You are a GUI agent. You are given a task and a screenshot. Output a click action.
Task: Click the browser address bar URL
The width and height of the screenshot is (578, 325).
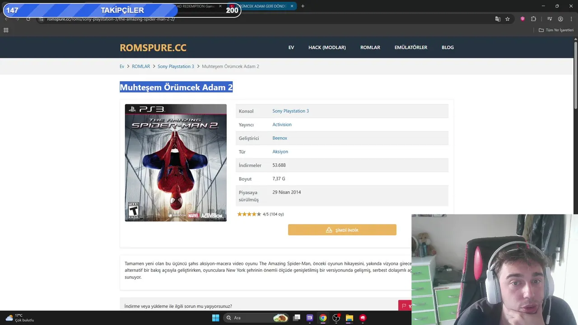[111, 19]
